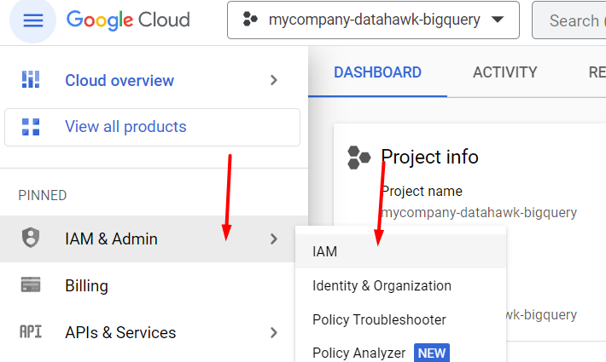Click the Project info hexagon icon
Viewport: 606px width, 362px height.
click(358, 158)
